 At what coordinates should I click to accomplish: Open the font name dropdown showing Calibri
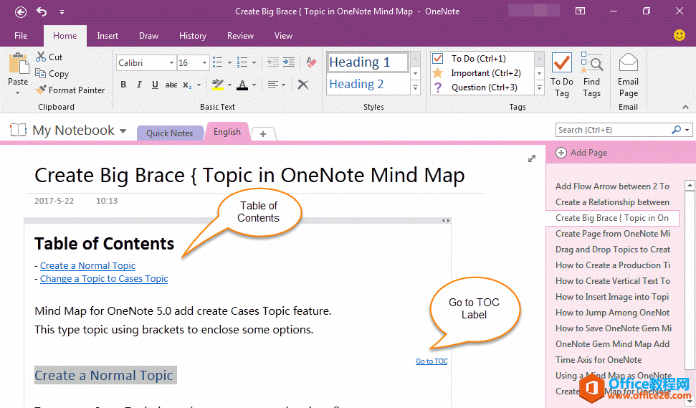171,63
